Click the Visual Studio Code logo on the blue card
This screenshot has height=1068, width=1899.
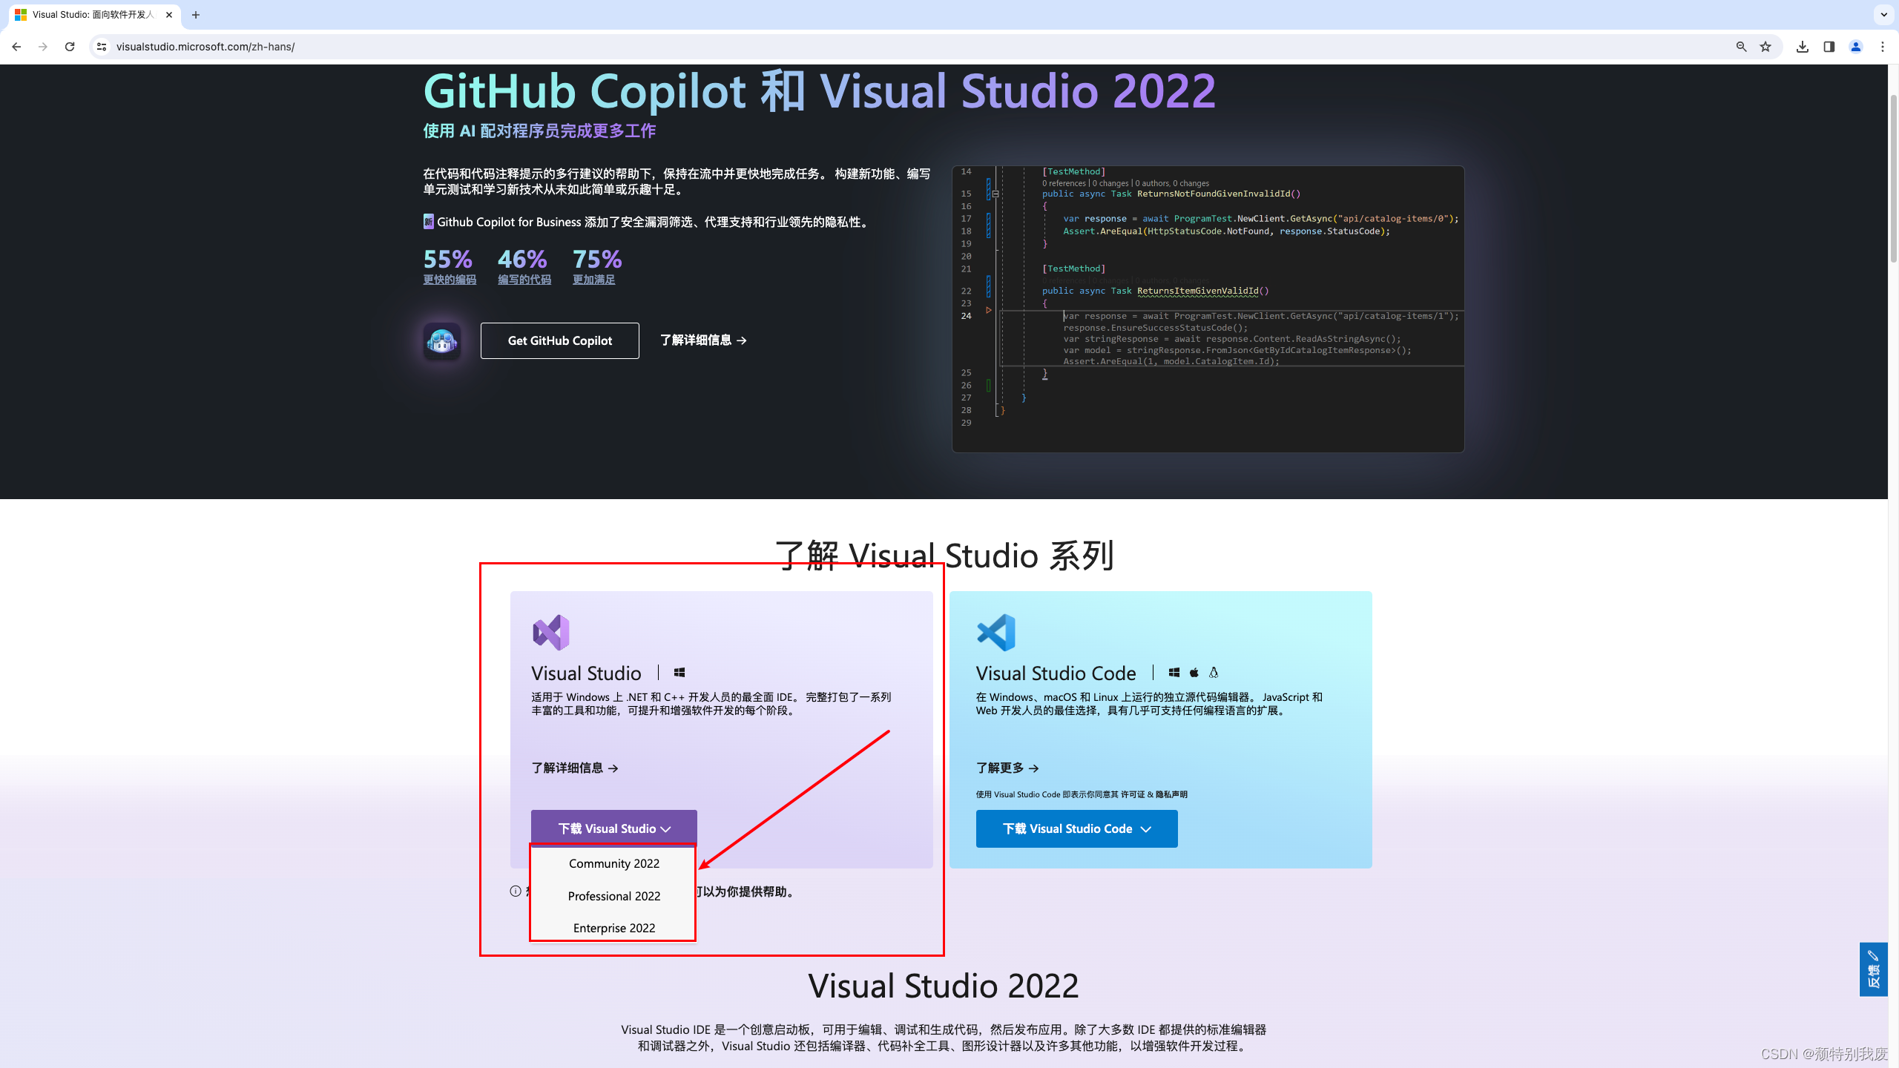997,633
